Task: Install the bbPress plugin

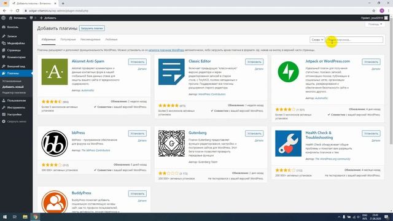Action: [x=138, y=133]
